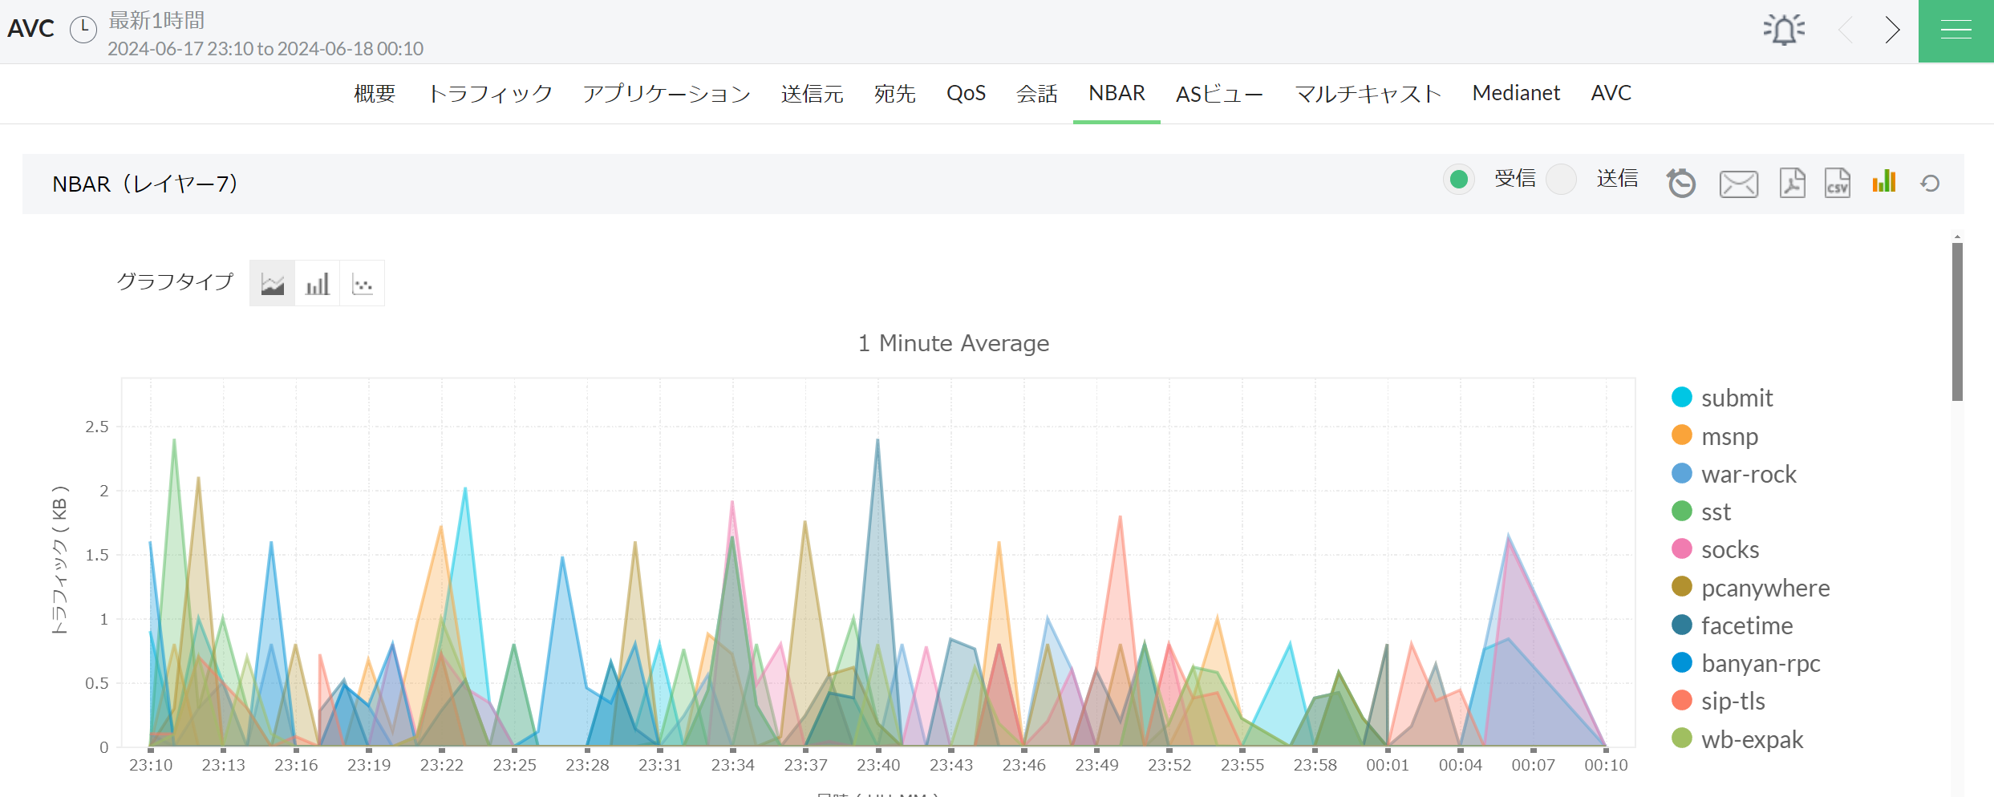Switch to the Medianet tab
The width and height of the screenshot is (1994, 797).
pos(1516,94)
